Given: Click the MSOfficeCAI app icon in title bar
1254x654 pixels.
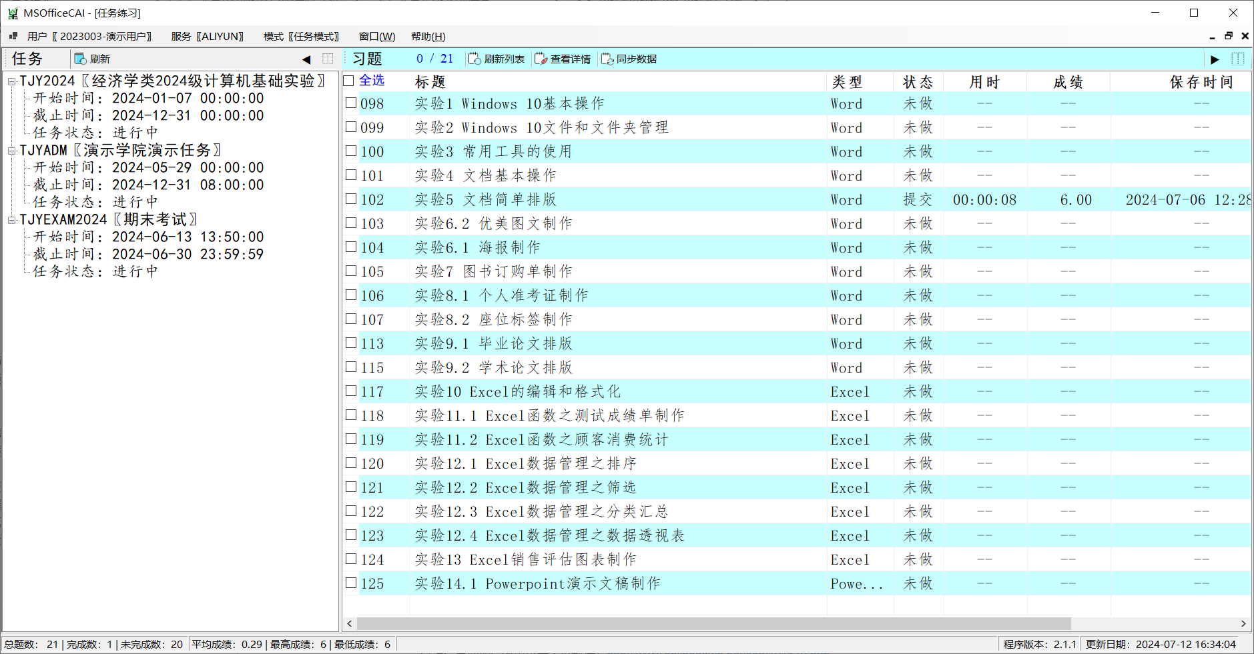Looking at the screenshot, I should pyautogui.click(x=13, y=13).
